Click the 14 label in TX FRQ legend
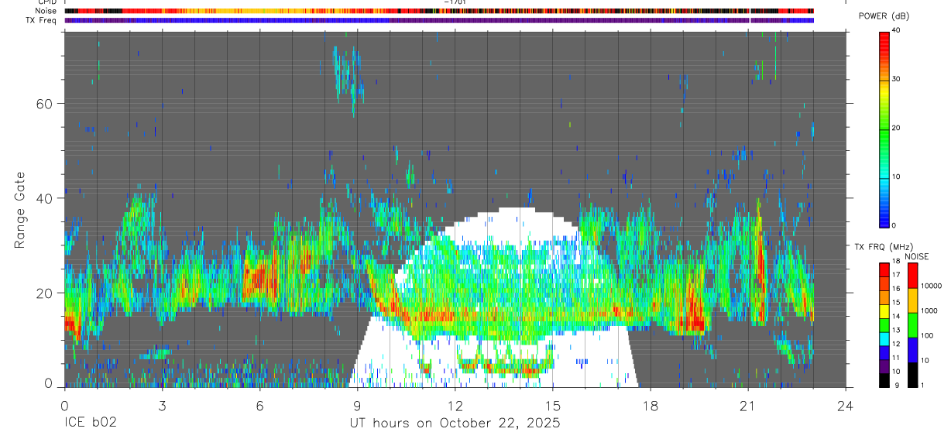This screenshot has height=439, width=951. [897, 316]
